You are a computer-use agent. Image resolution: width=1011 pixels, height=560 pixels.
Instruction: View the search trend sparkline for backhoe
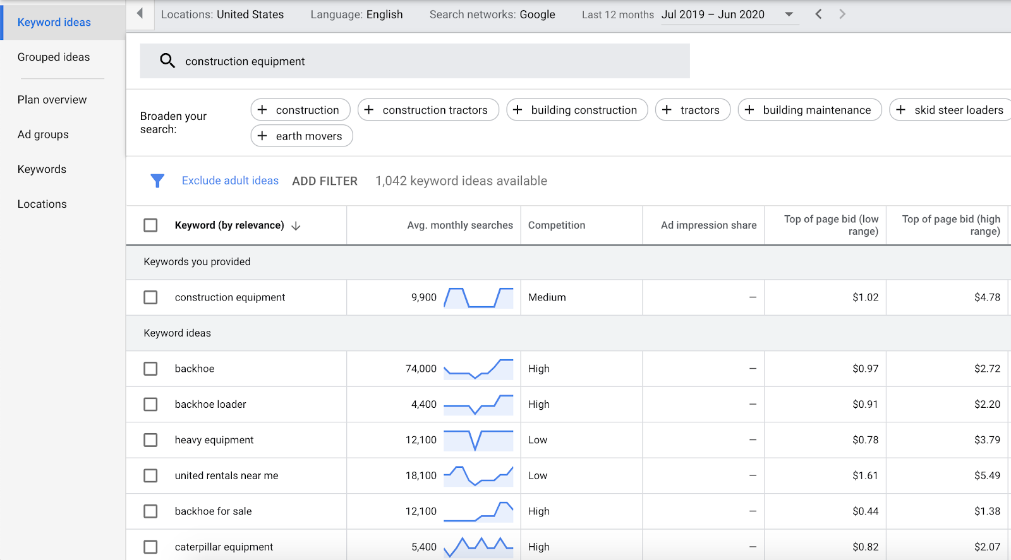tap(478, 369)
